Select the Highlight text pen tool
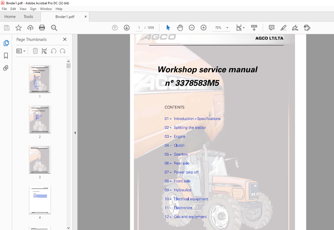This screenshot has height=230, width=334. pyautogui.click(x=283, y=28)
